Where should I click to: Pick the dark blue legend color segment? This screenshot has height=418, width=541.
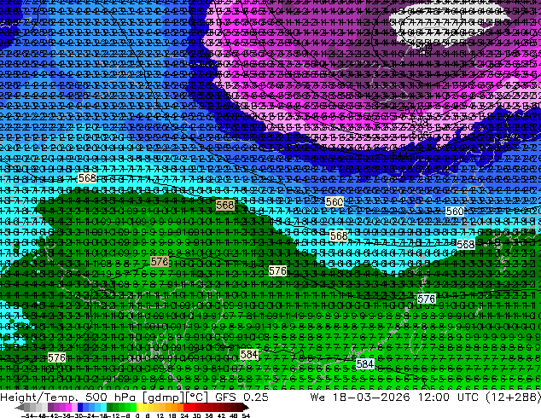click(x=80, y=407)
